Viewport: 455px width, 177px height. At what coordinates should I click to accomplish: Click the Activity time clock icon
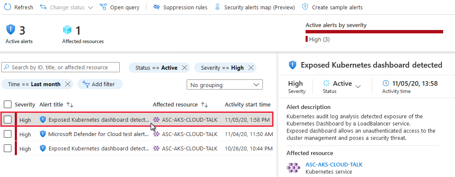coord(386,83)
